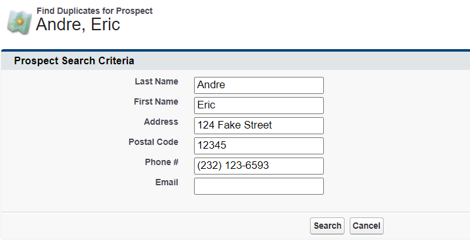Click the Prospect map icon
The image size is (470, 247).
tap(20, 22)
